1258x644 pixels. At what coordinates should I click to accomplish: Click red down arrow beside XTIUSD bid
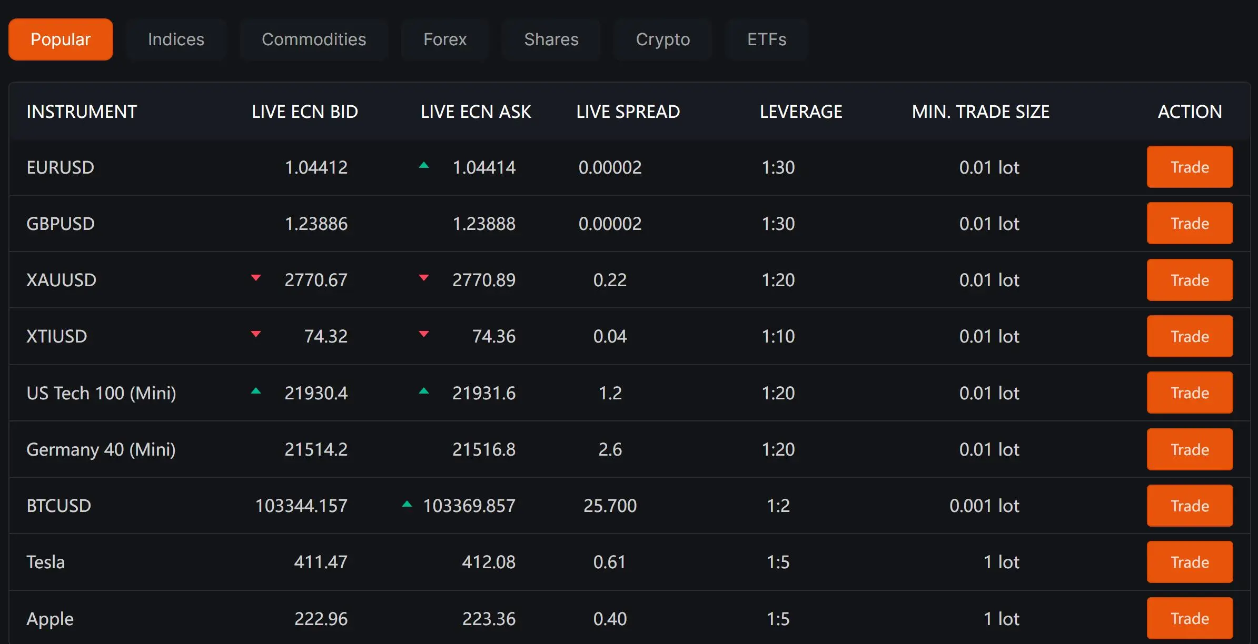[256, 334]
